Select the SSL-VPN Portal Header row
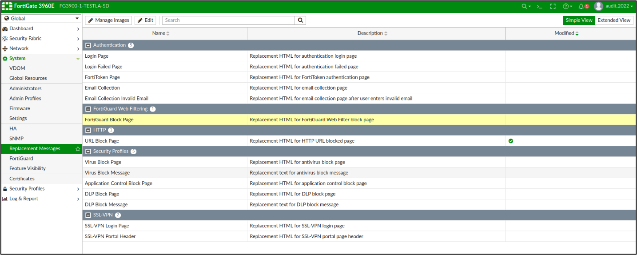 coord(359,236)
